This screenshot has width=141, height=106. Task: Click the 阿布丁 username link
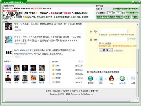tap(17, 37)
